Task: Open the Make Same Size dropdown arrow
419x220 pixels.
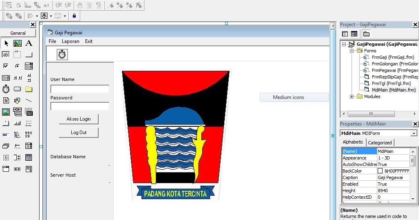Action: tap(65, 16)
